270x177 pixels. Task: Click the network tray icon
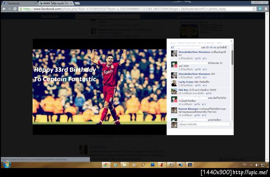click(263, 165)
